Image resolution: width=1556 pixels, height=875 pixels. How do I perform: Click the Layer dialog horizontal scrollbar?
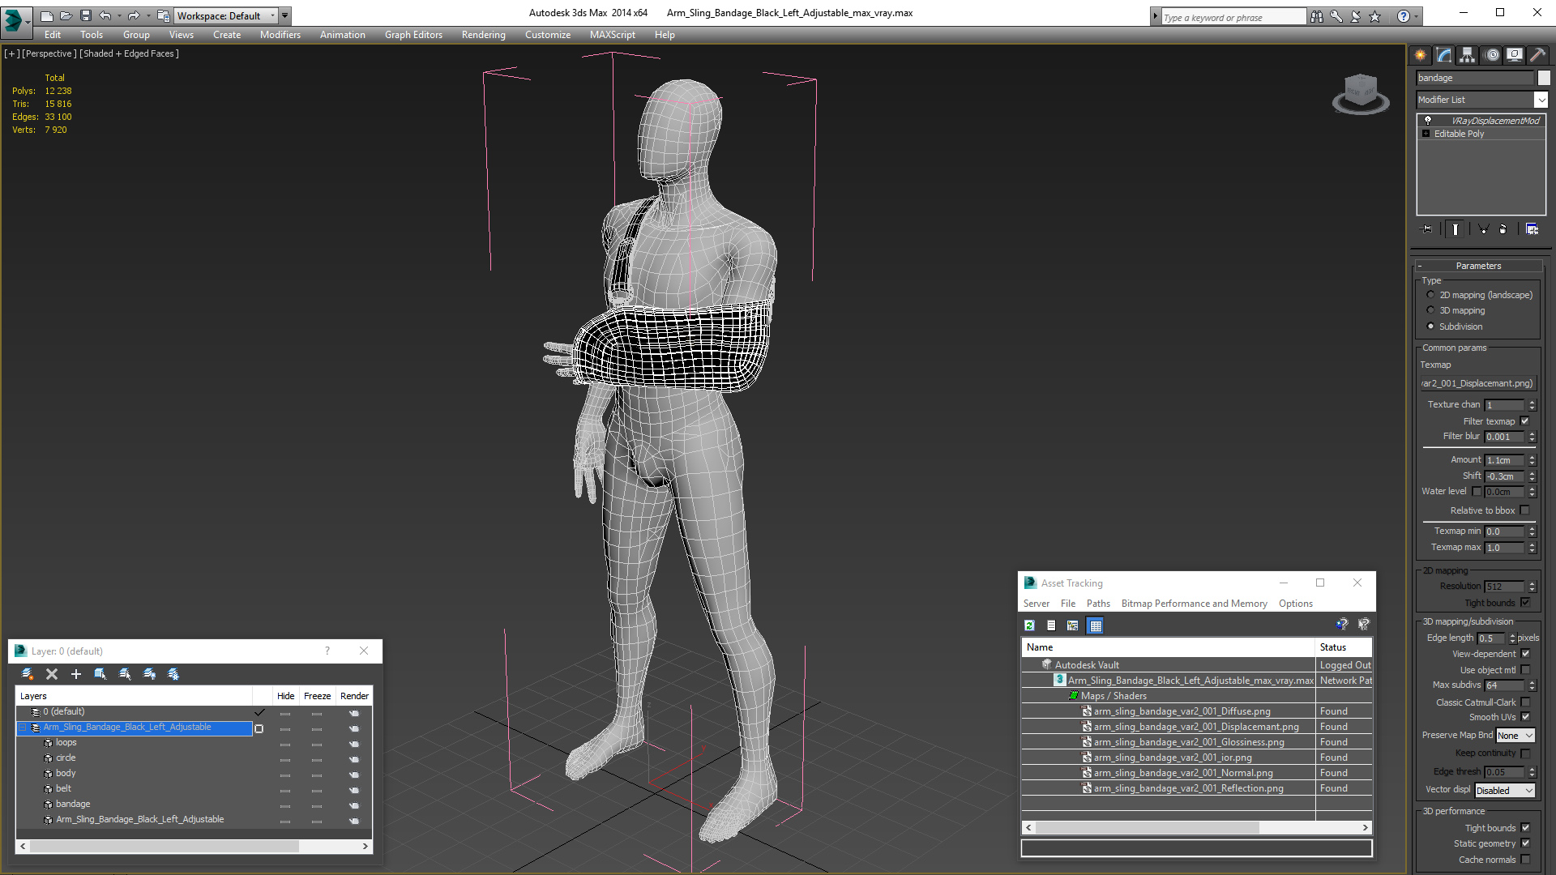(194, 846)
